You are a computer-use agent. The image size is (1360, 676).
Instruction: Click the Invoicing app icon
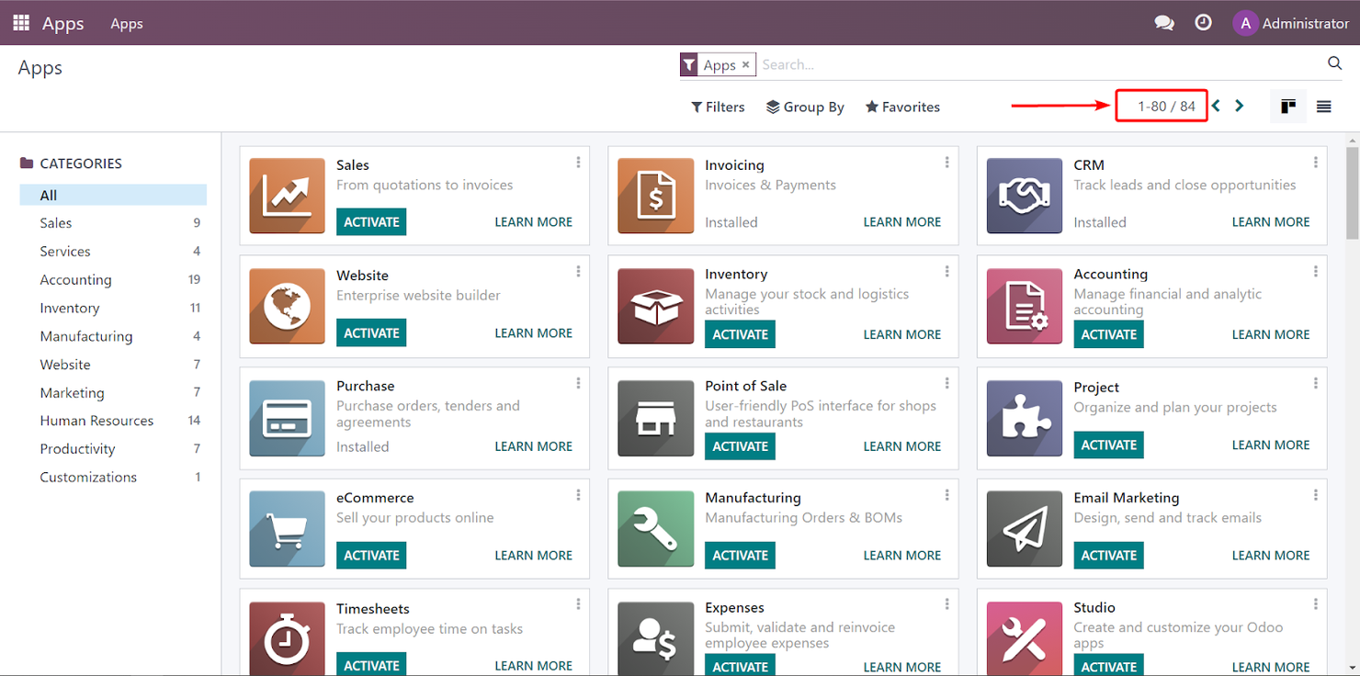click(655, 196)
